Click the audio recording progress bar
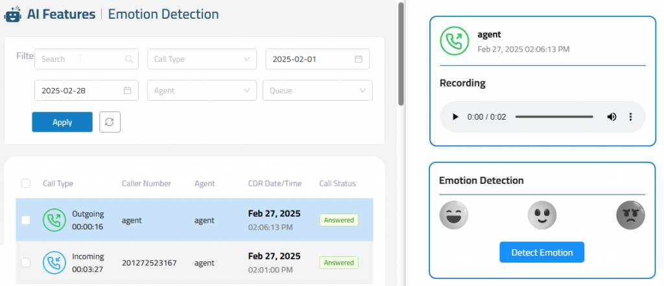This screenshot has width=664, height=286. click(x=554, y=117)
